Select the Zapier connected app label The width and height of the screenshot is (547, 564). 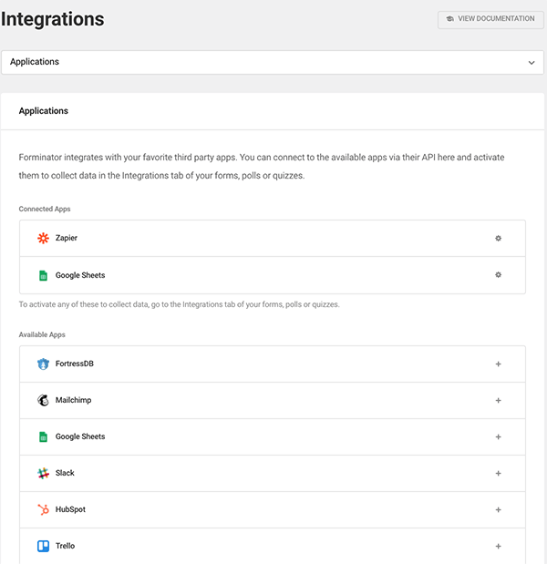[x=67, y=238]
